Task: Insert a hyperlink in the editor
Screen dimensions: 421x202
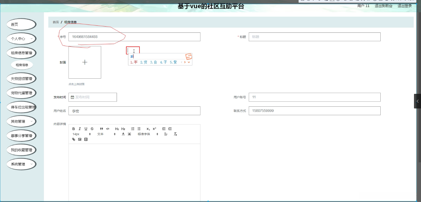Action: (74, 139)
